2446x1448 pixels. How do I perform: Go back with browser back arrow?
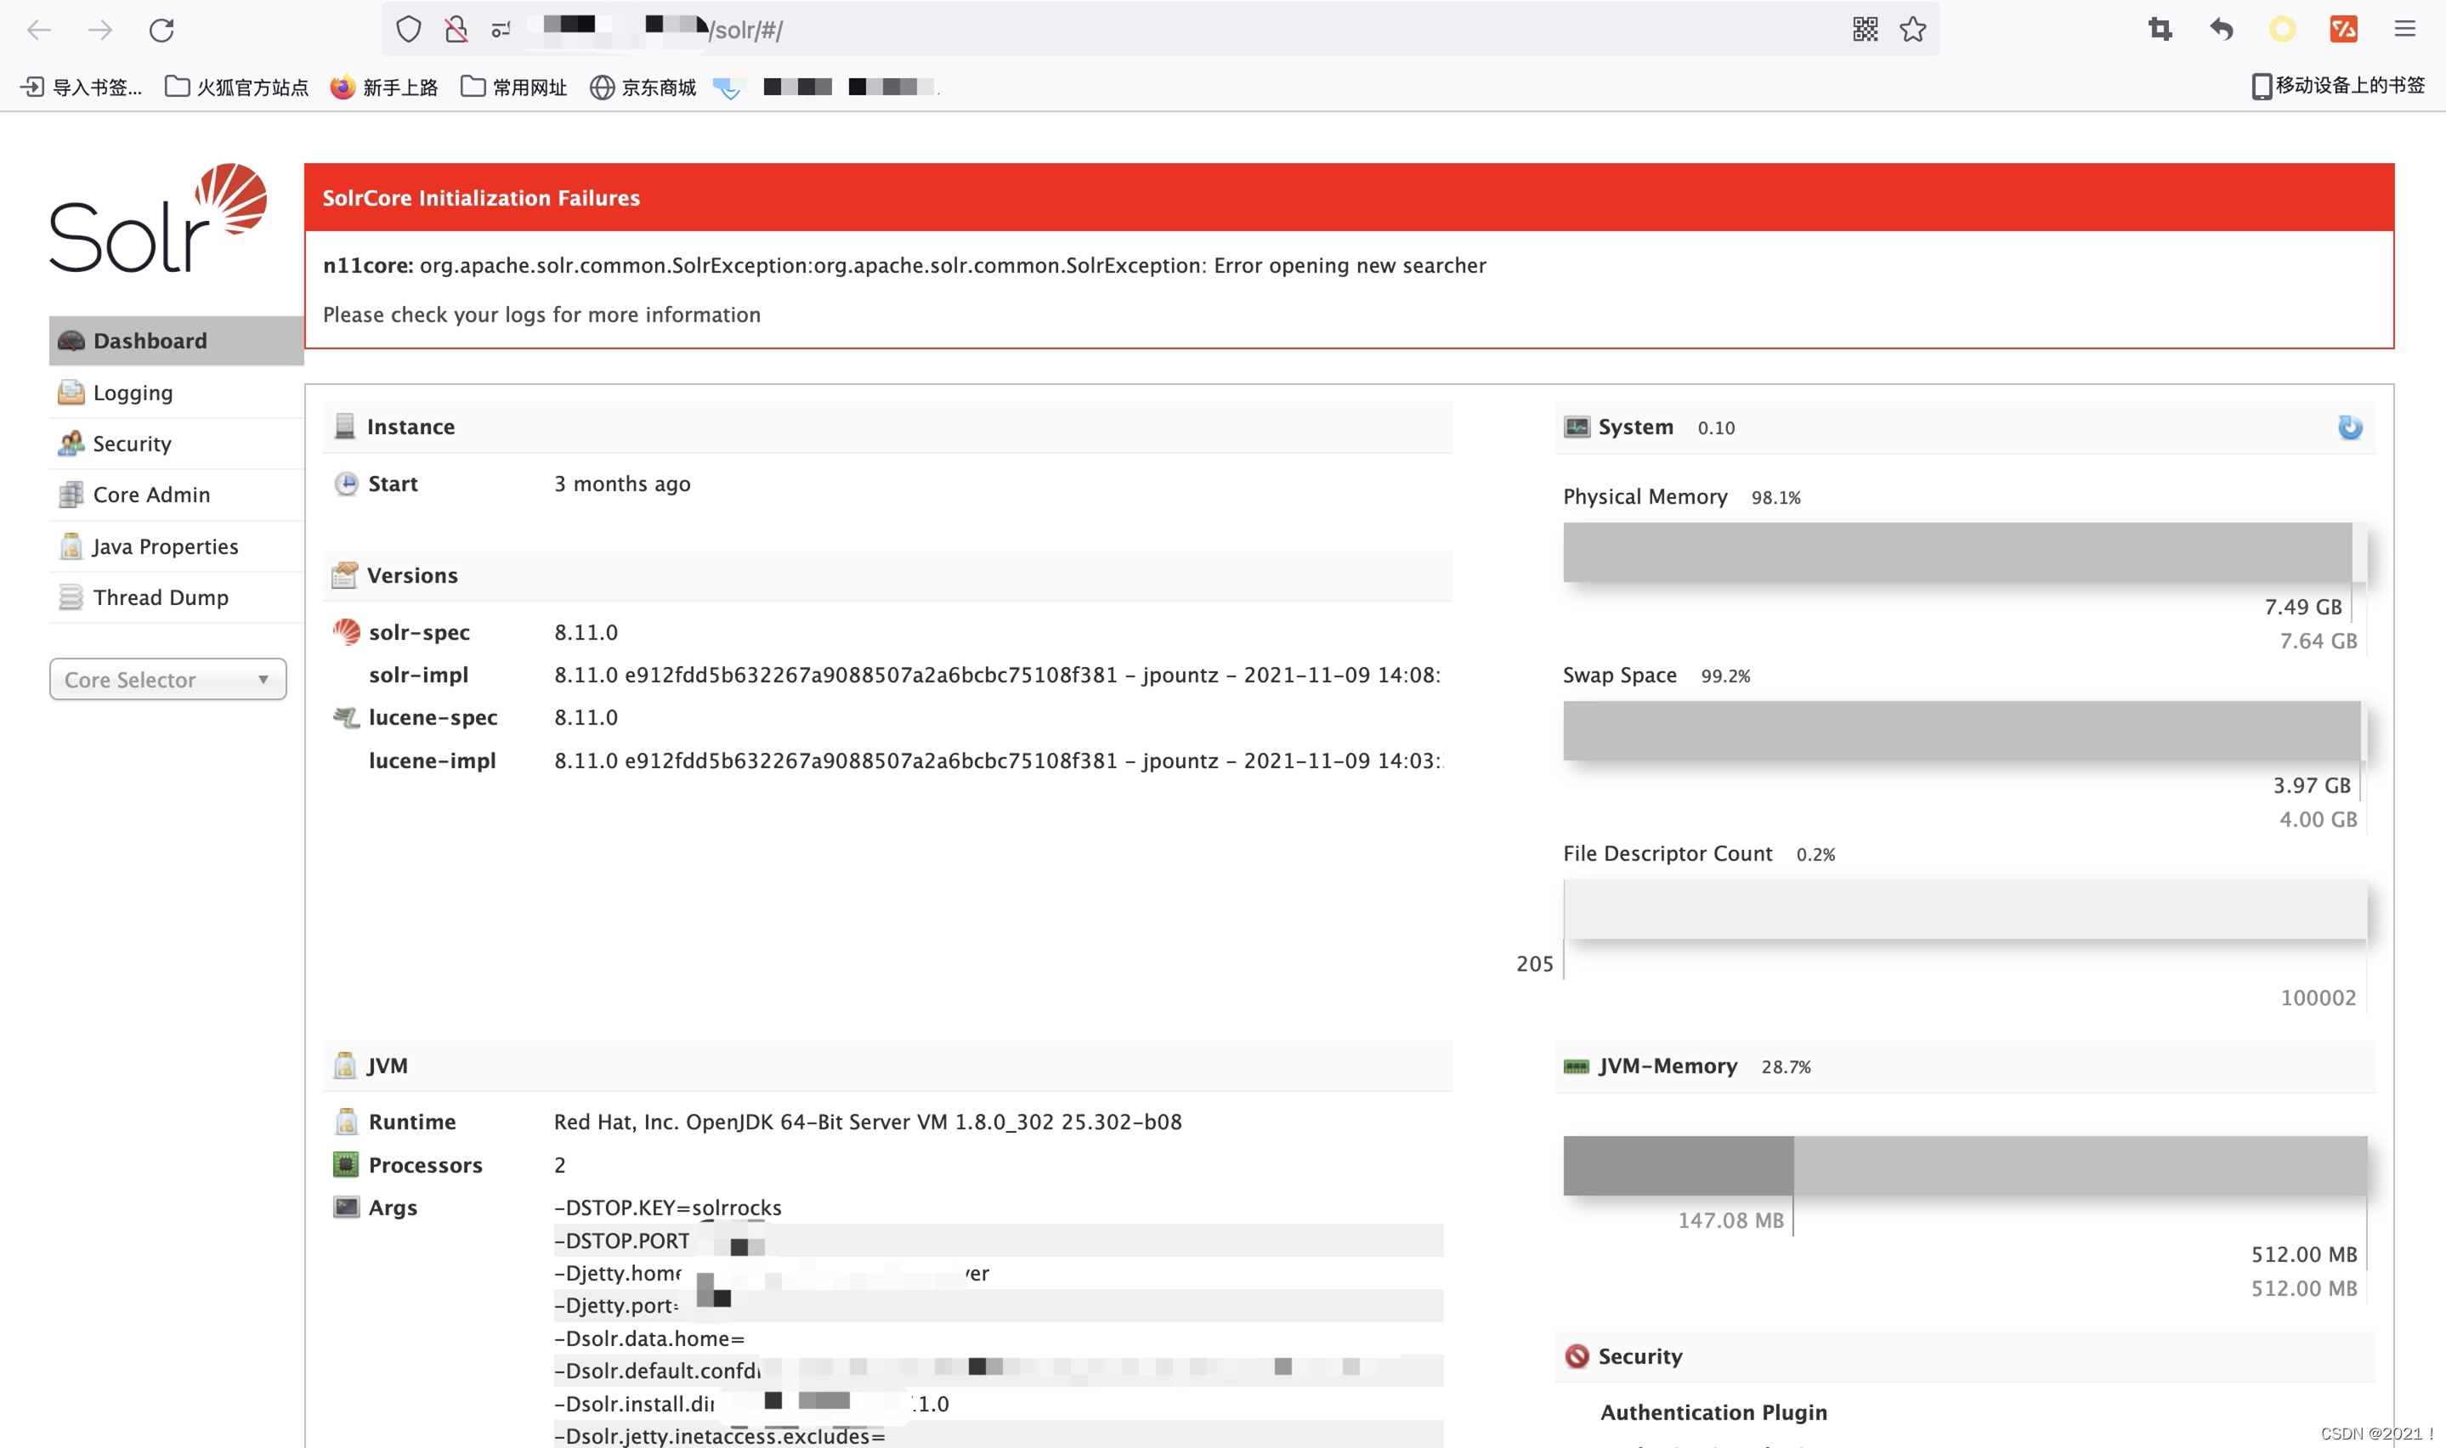pyautogui.click(x=39, y=31)
